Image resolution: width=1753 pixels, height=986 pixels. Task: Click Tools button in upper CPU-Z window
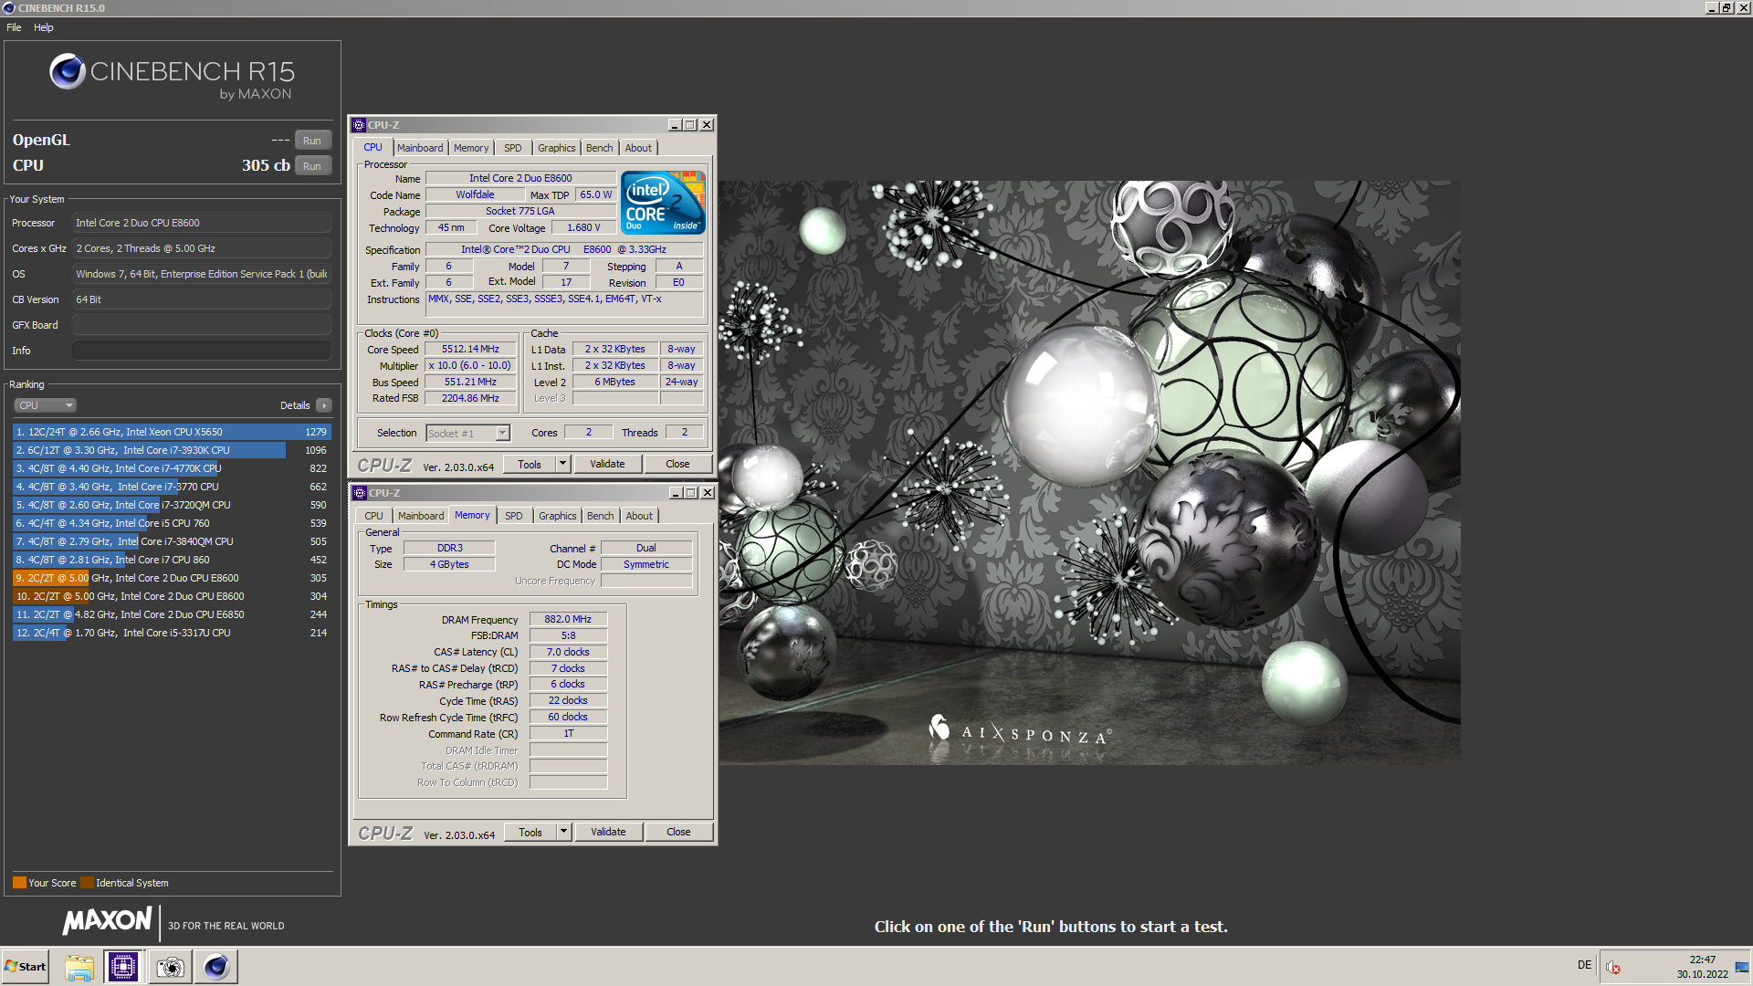[x=530, y=465]
